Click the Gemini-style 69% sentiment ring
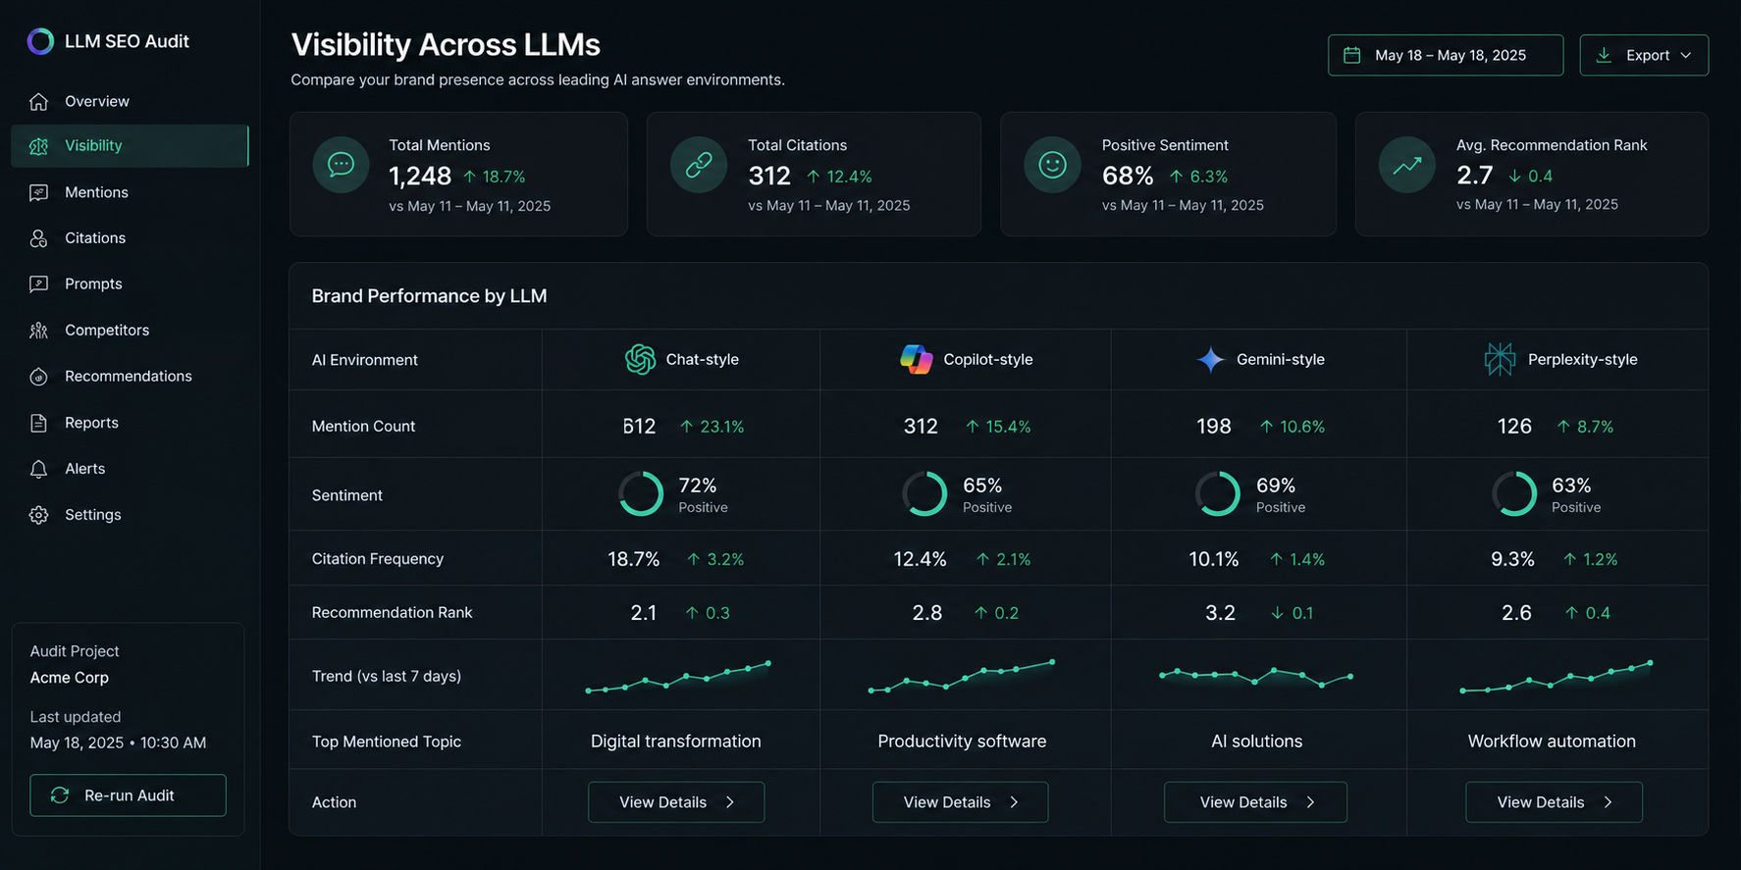The height and width of the screenshot is (870, 1741). pyautogui.click(x=1218, y=493)
